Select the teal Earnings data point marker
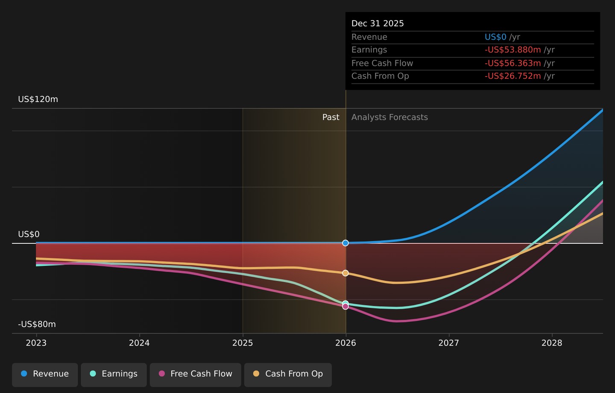This screenshot has width=615, height=393. (x=346, y=303)
